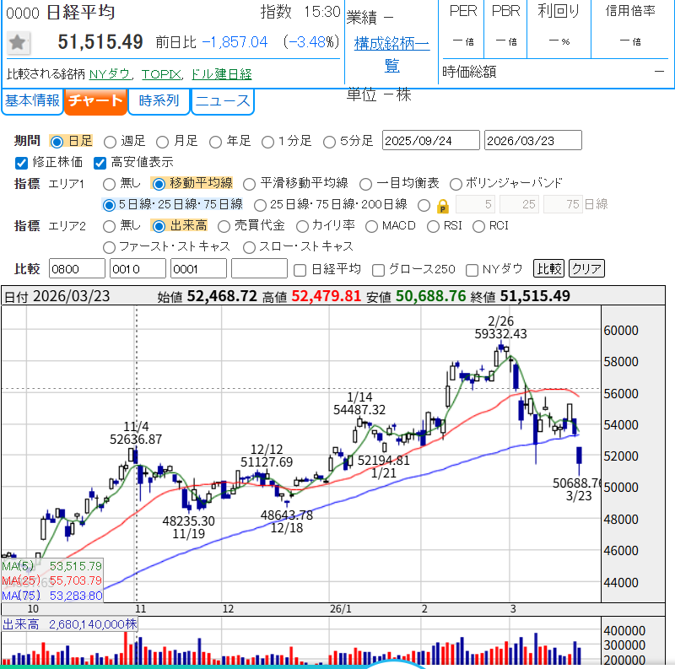Switch to the 時系列 tab
Image resolution: width=675 pixels, height=669 pixels.
159,101
